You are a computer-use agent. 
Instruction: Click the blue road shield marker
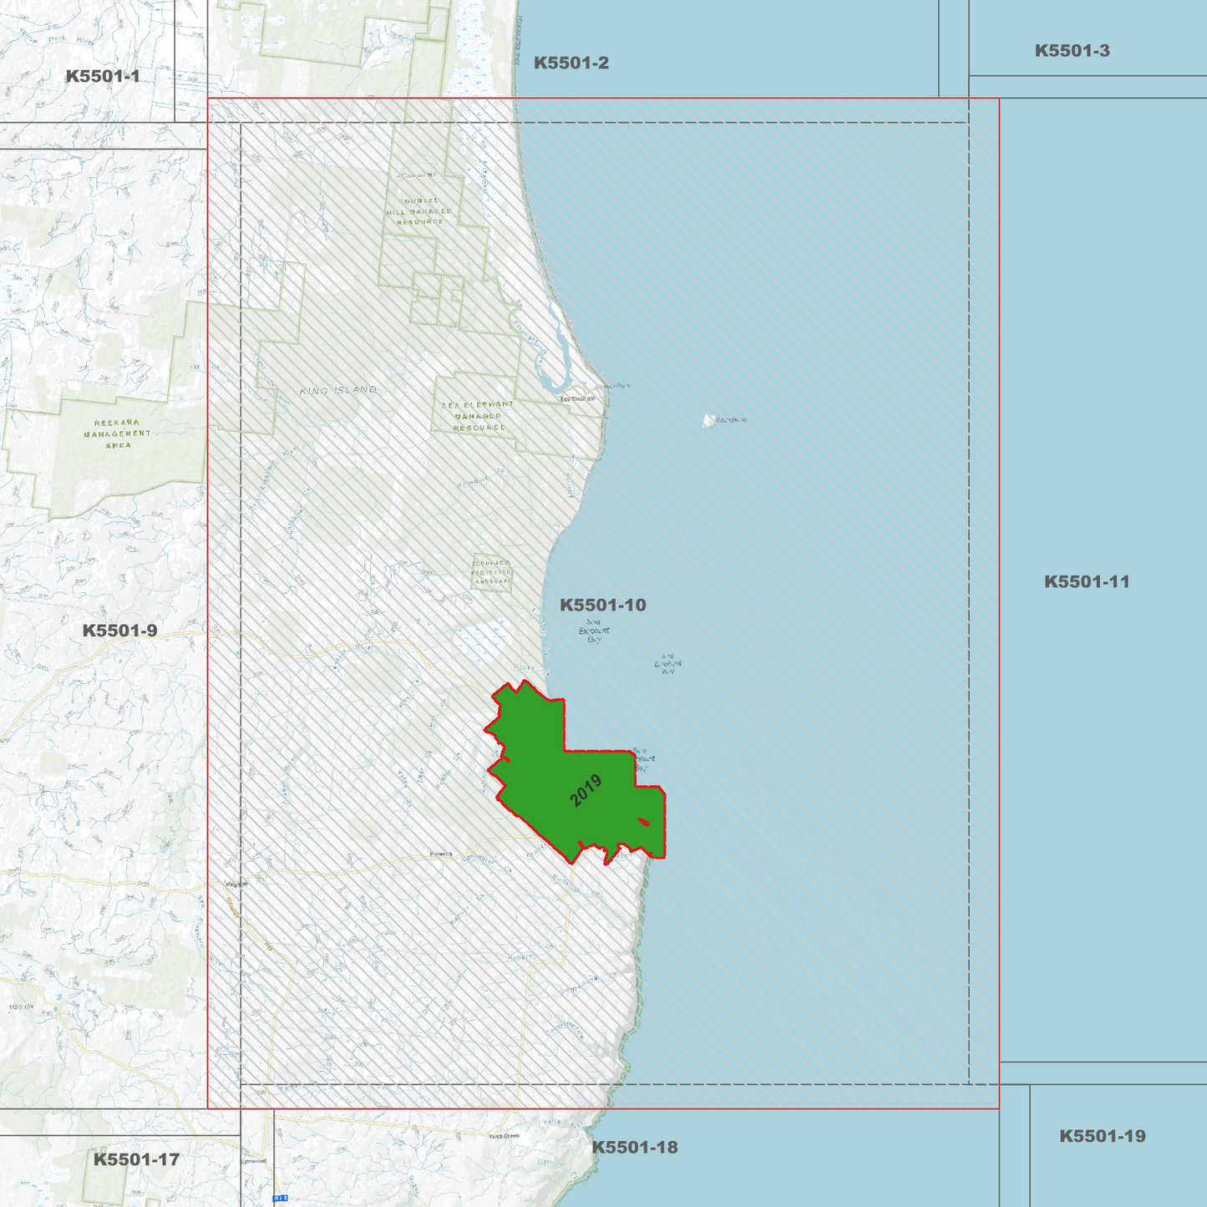[x=281, y=1198]
